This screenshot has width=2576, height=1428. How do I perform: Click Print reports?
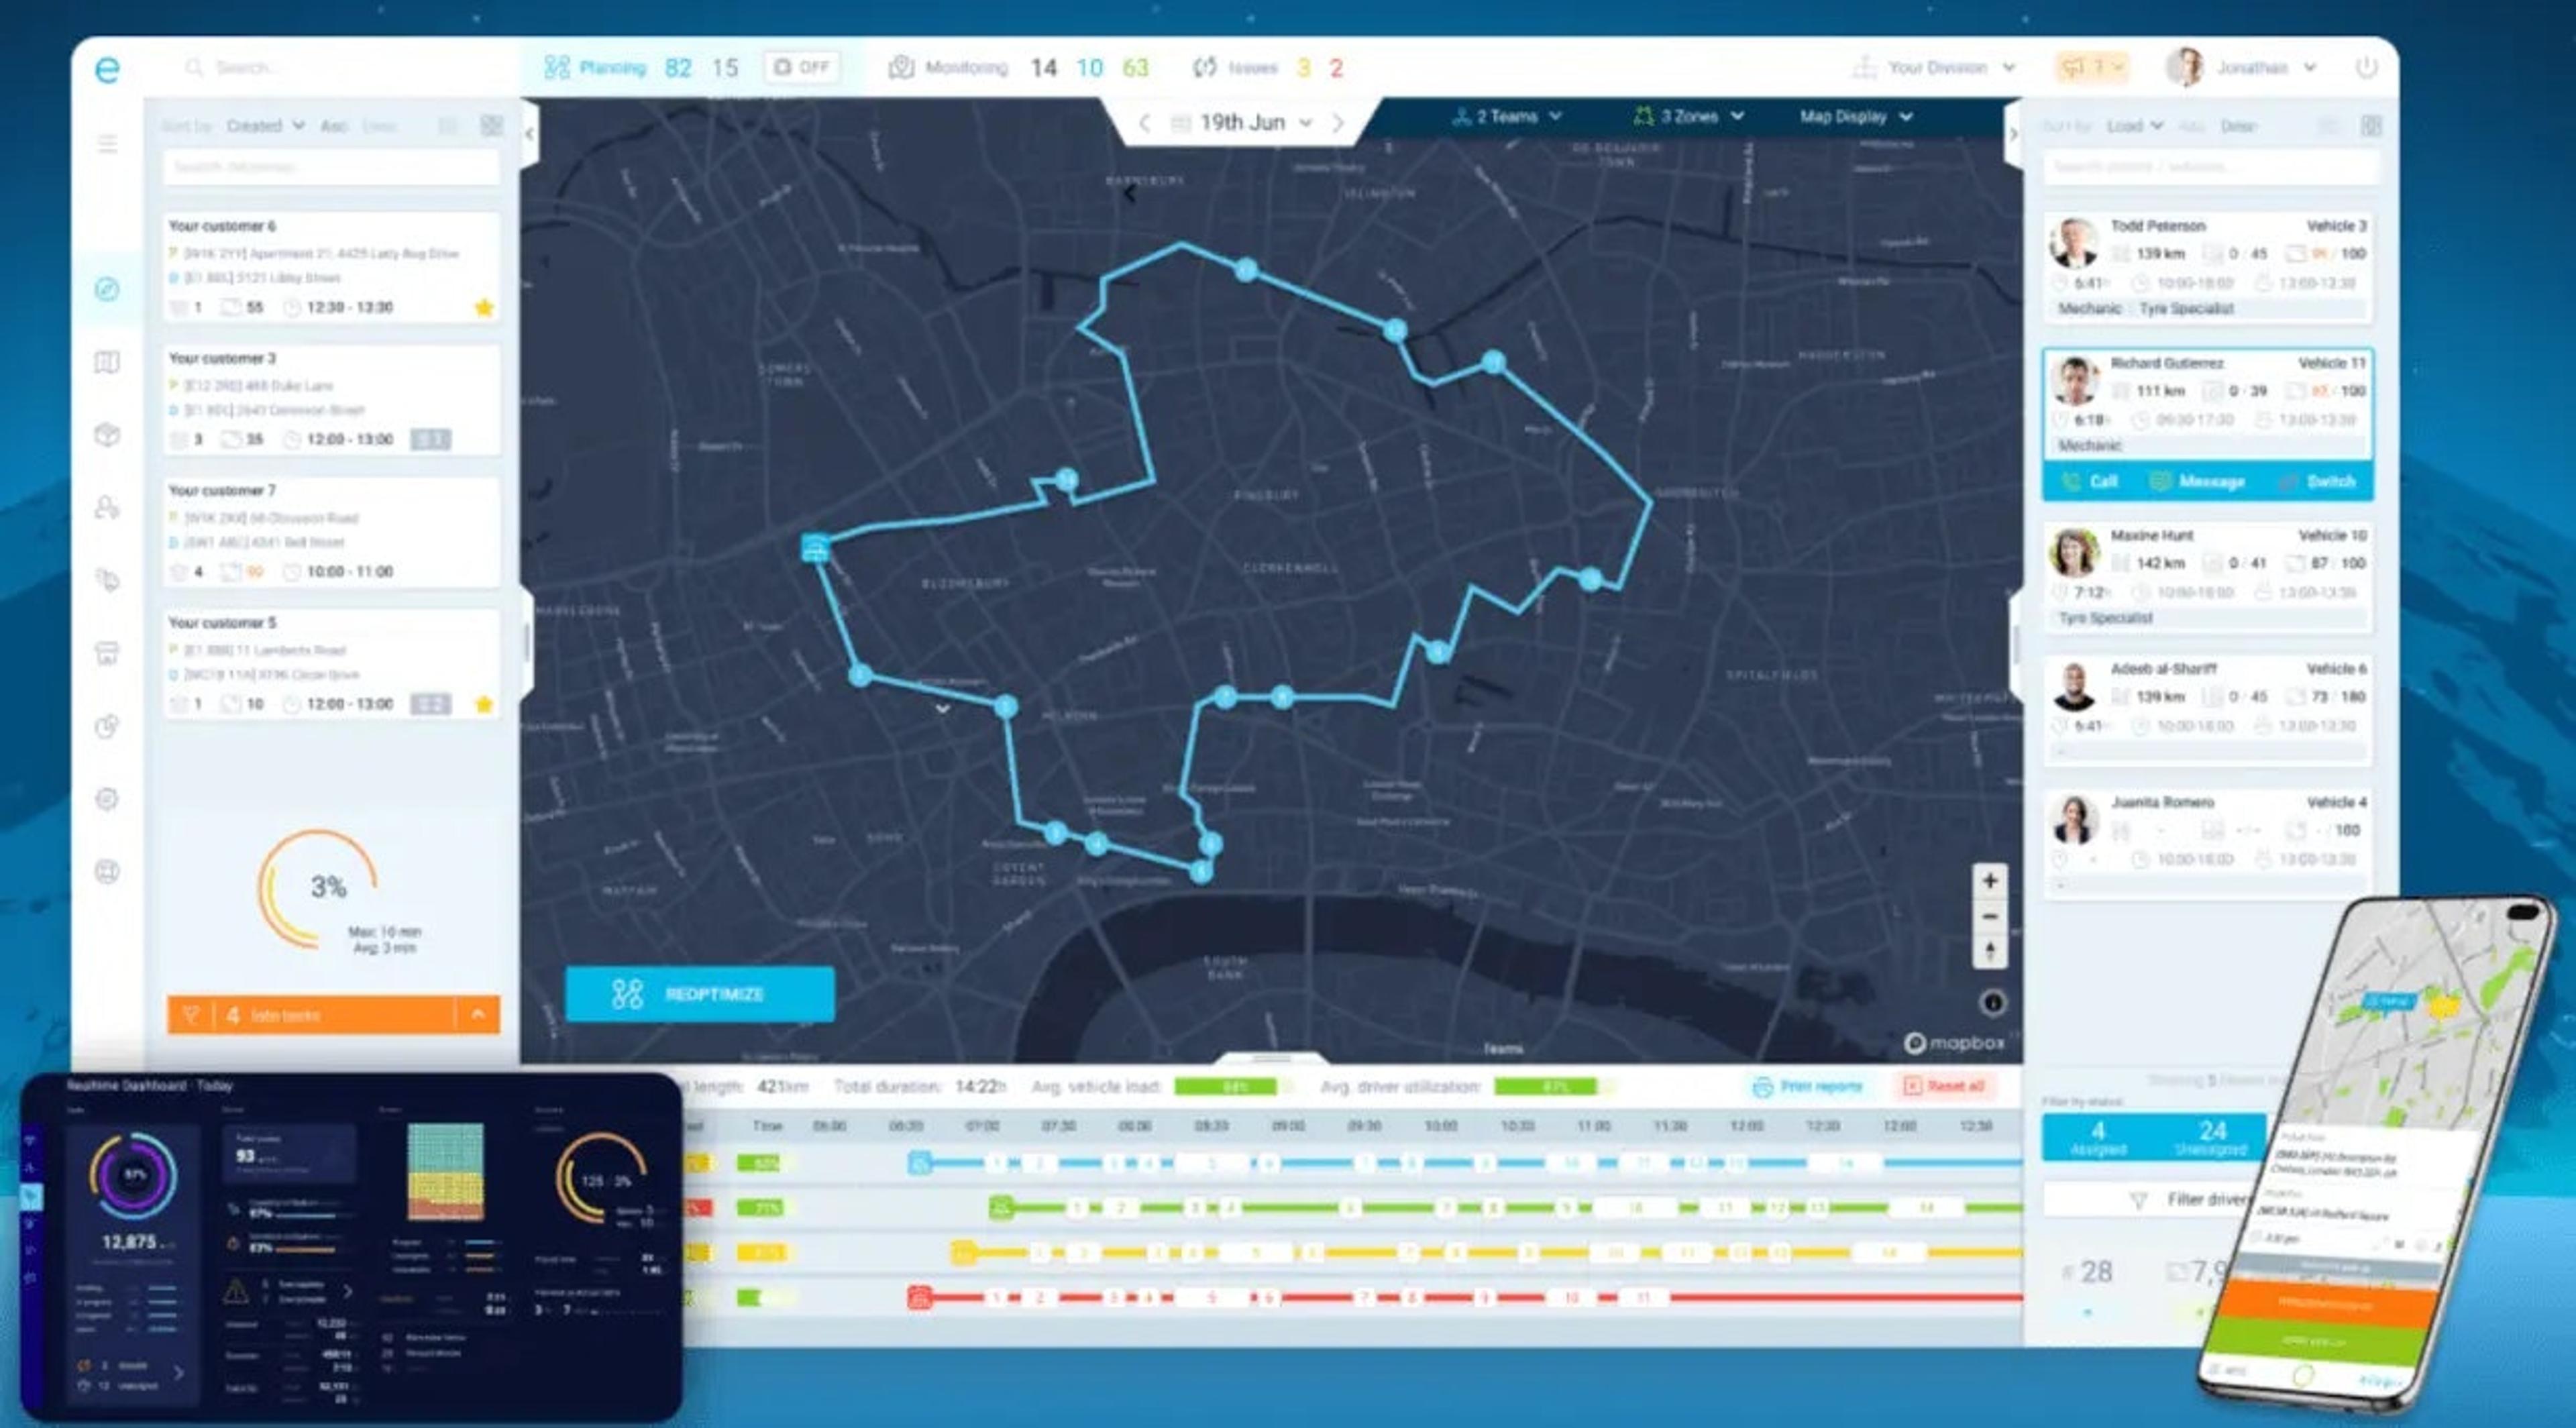tap(1808, 1086)
